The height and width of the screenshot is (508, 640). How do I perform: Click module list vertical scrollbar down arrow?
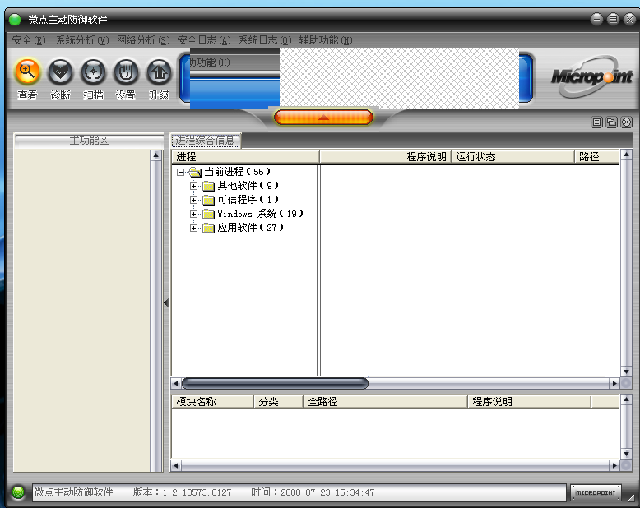[x=626, y=454]
